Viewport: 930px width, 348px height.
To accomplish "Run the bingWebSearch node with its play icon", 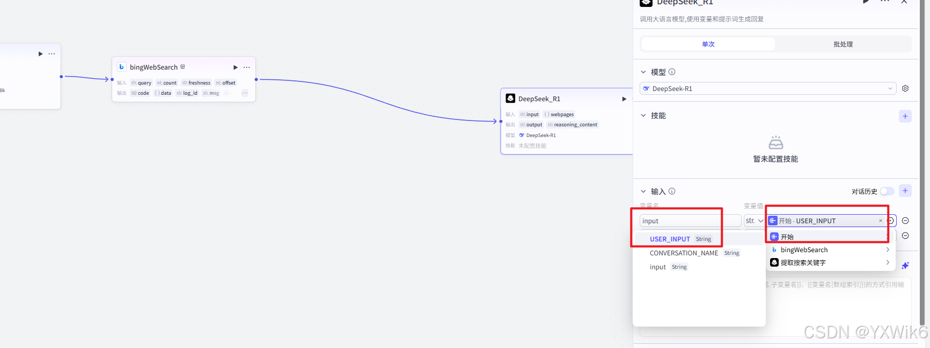I will tap(235, 67).
